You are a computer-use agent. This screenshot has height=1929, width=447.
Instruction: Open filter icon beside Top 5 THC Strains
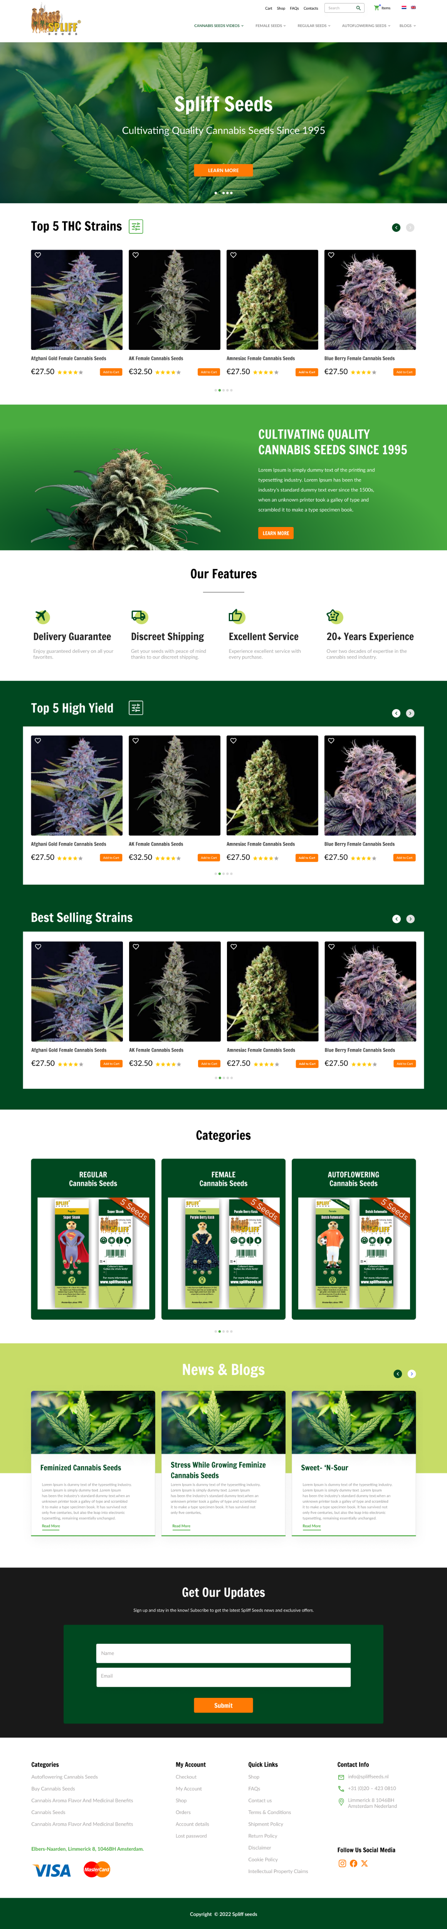pyautogui.click(x=136, y=226)
